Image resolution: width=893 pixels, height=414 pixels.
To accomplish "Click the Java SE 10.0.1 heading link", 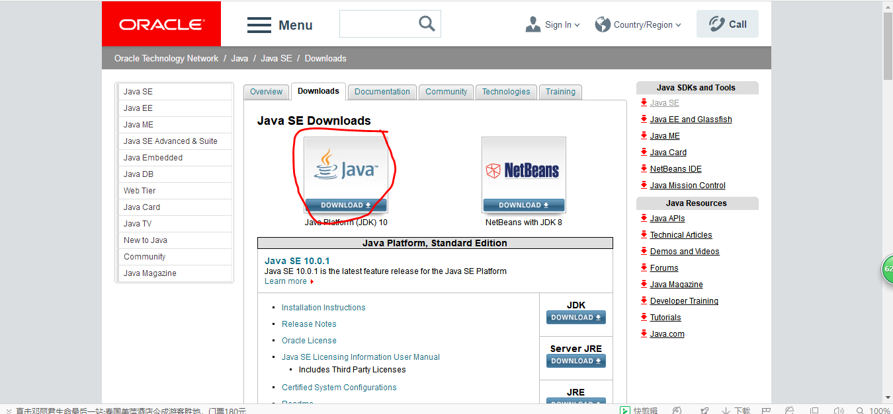I will pyautogui.click(x=297, y=261).
